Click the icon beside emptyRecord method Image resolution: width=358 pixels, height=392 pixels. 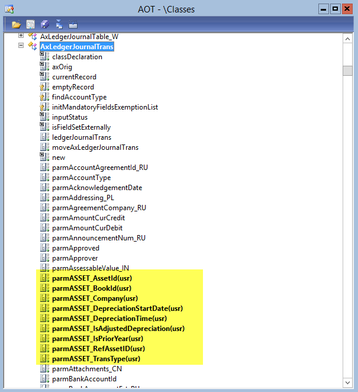(44, 87)
